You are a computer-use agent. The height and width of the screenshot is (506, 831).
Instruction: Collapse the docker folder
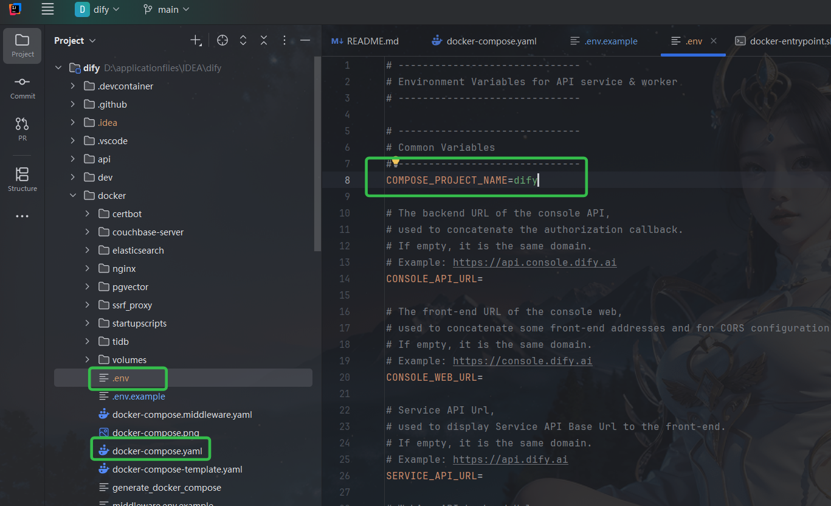(x=73, y=196)
